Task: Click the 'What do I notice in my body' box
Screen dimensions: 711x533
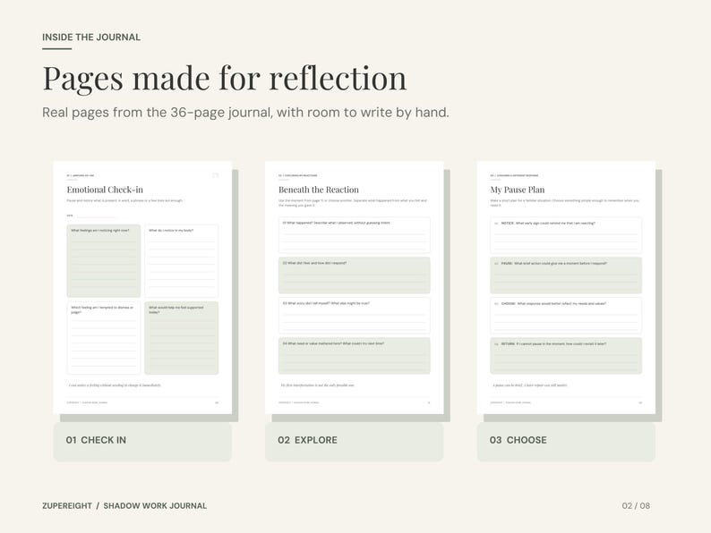Action: (182, 261)
